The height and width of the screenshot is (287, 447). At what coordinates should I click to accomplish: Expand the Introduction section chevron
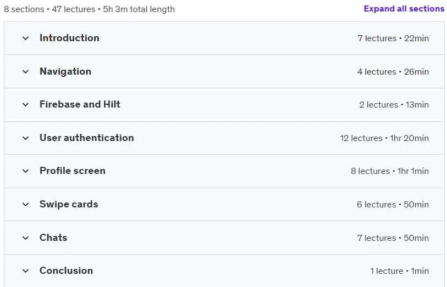point(26,38)
